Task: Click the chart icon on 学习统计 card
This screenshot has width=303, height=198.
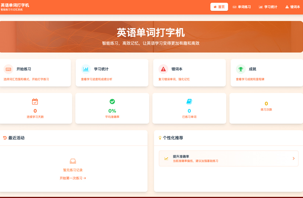Action: tap(86, 69)
